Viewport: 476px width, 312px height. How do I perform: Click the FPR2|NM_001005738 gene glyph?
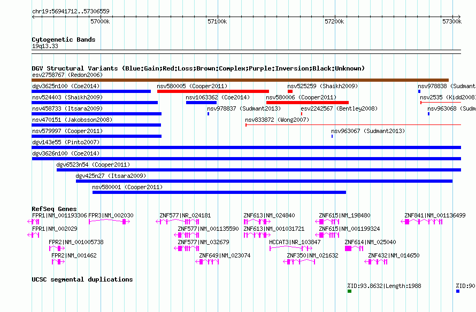[57, 248]
